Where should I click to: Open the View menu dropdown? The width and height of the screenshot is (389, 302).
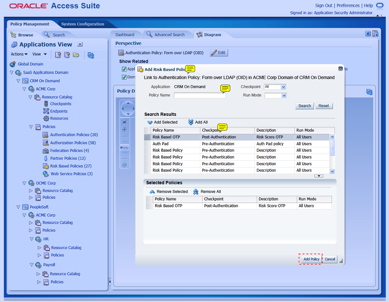coord(40,54)
